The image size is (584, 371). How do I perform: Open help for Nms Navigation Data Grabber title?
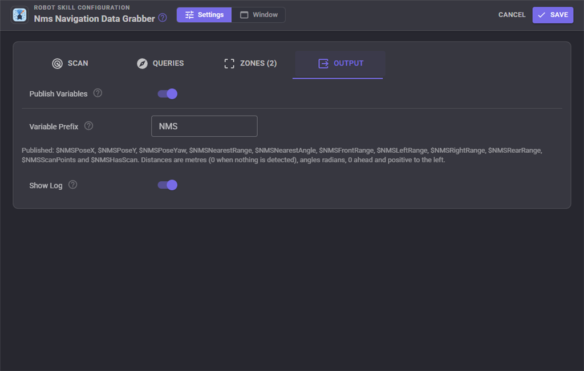tap(163, 18)
